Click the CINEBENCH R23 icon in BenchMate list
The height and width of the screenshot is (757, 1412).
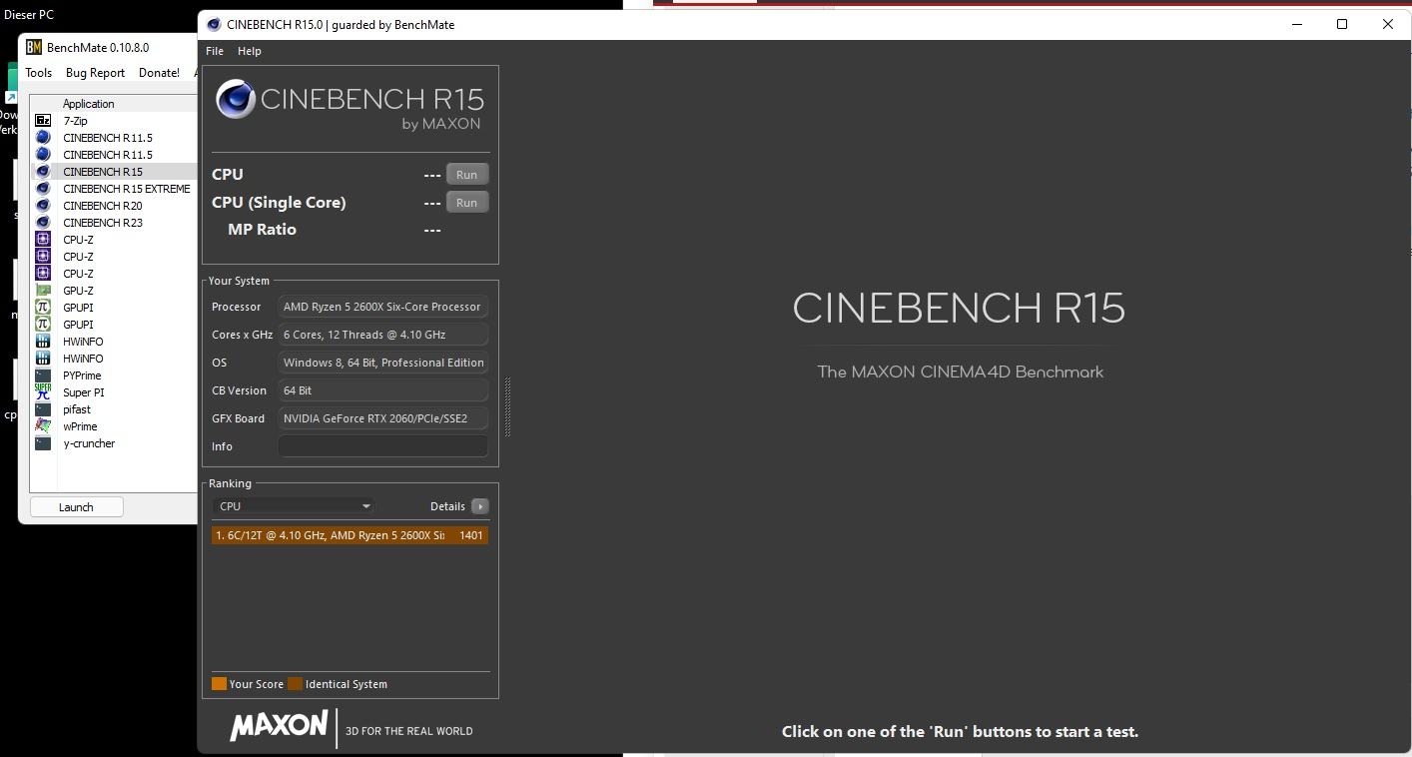43,223
